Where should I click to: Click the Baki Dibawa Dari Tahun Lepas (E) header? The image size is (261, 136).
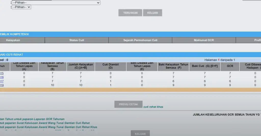point(142,66)
